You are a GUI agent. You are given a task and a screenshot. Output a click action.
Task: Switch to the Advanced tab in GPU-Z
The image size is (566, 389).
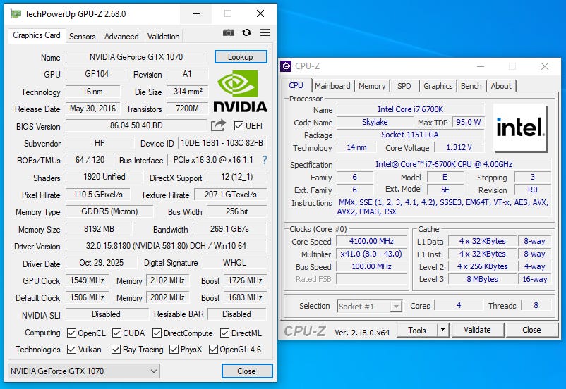(121, 37)
